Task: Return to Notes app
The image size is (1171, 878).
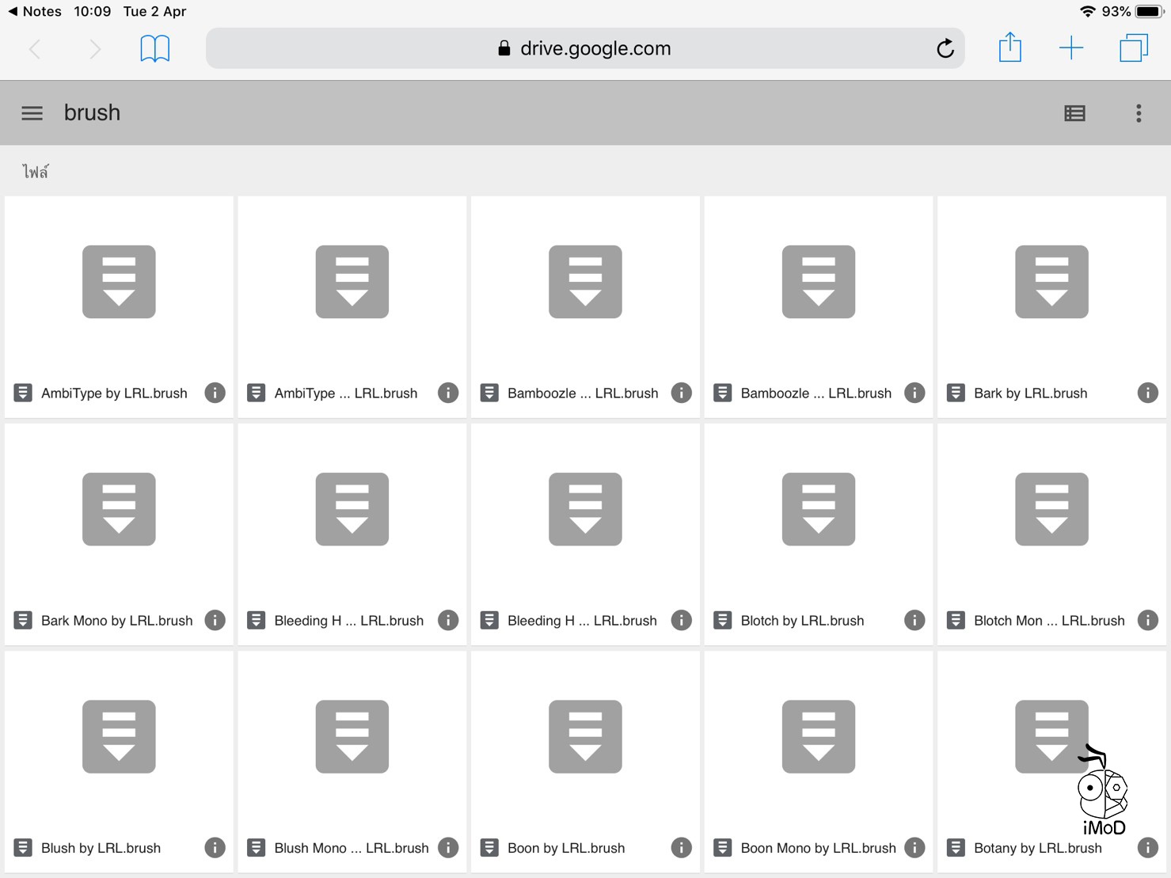Action: point(34,11)
